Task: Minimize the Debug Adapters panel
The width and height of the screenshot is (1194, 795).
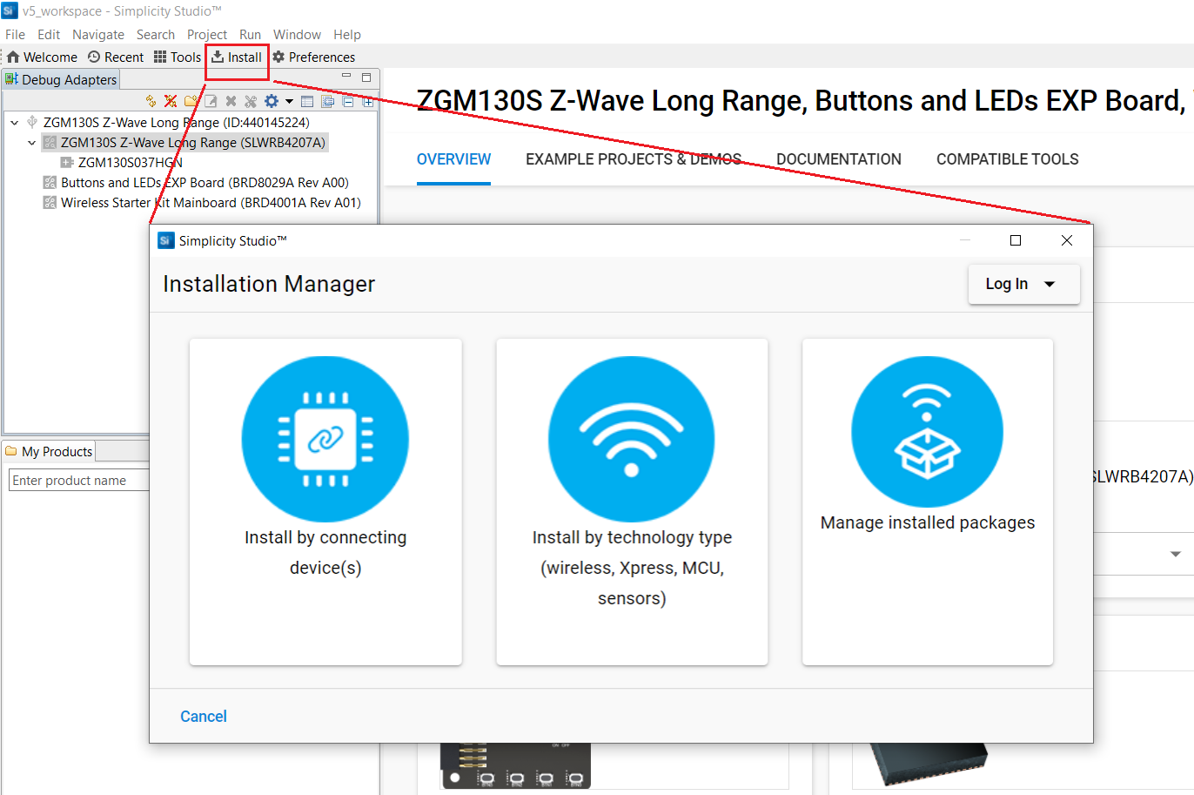Action: (346, 77)
